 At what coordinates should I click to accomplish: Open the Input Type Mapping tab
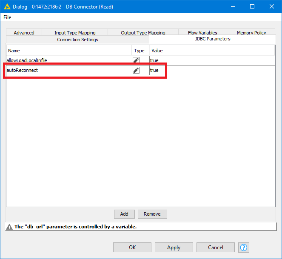click(75, 33)
